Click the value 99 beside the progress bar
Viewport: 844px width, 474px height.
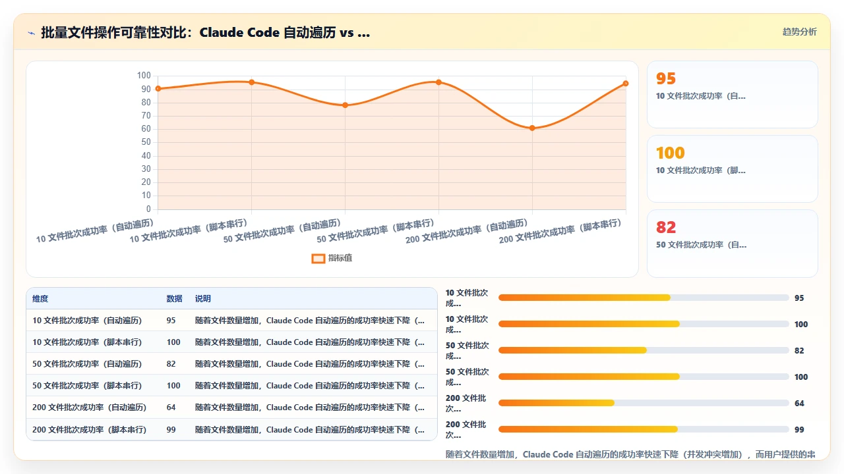(799, 430)
